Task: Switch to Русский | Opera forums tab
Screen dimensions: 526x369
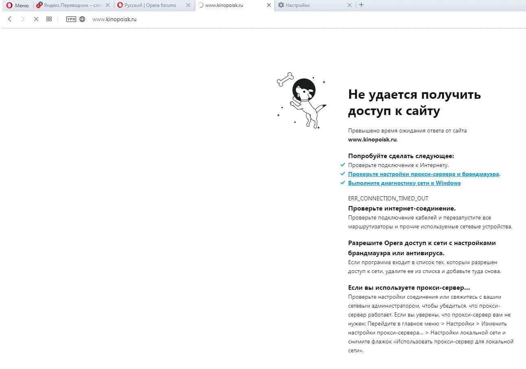Action: pyautogui.click(x=154, y=5)
